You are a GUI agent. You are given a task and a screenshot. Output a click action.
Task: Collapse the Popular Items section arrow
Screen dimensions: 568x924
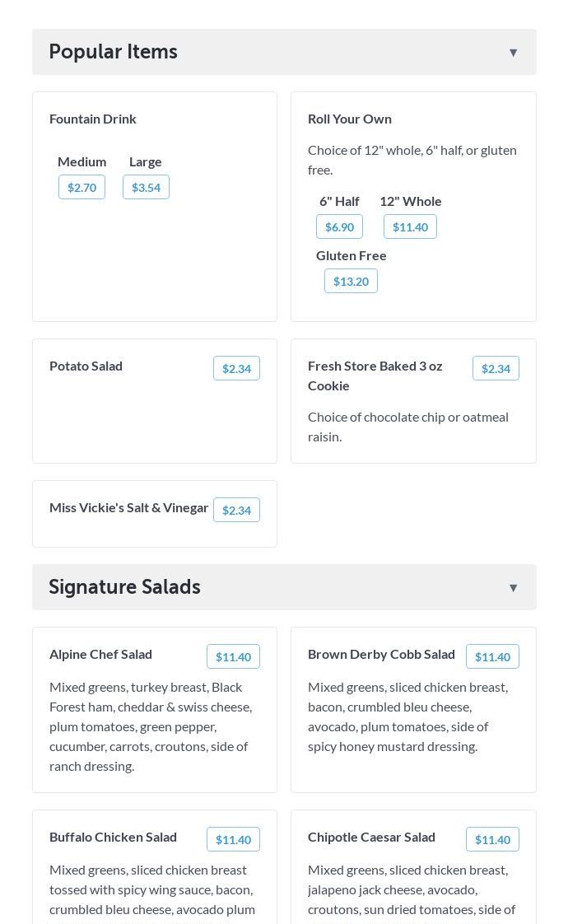(x=513, y=53)
